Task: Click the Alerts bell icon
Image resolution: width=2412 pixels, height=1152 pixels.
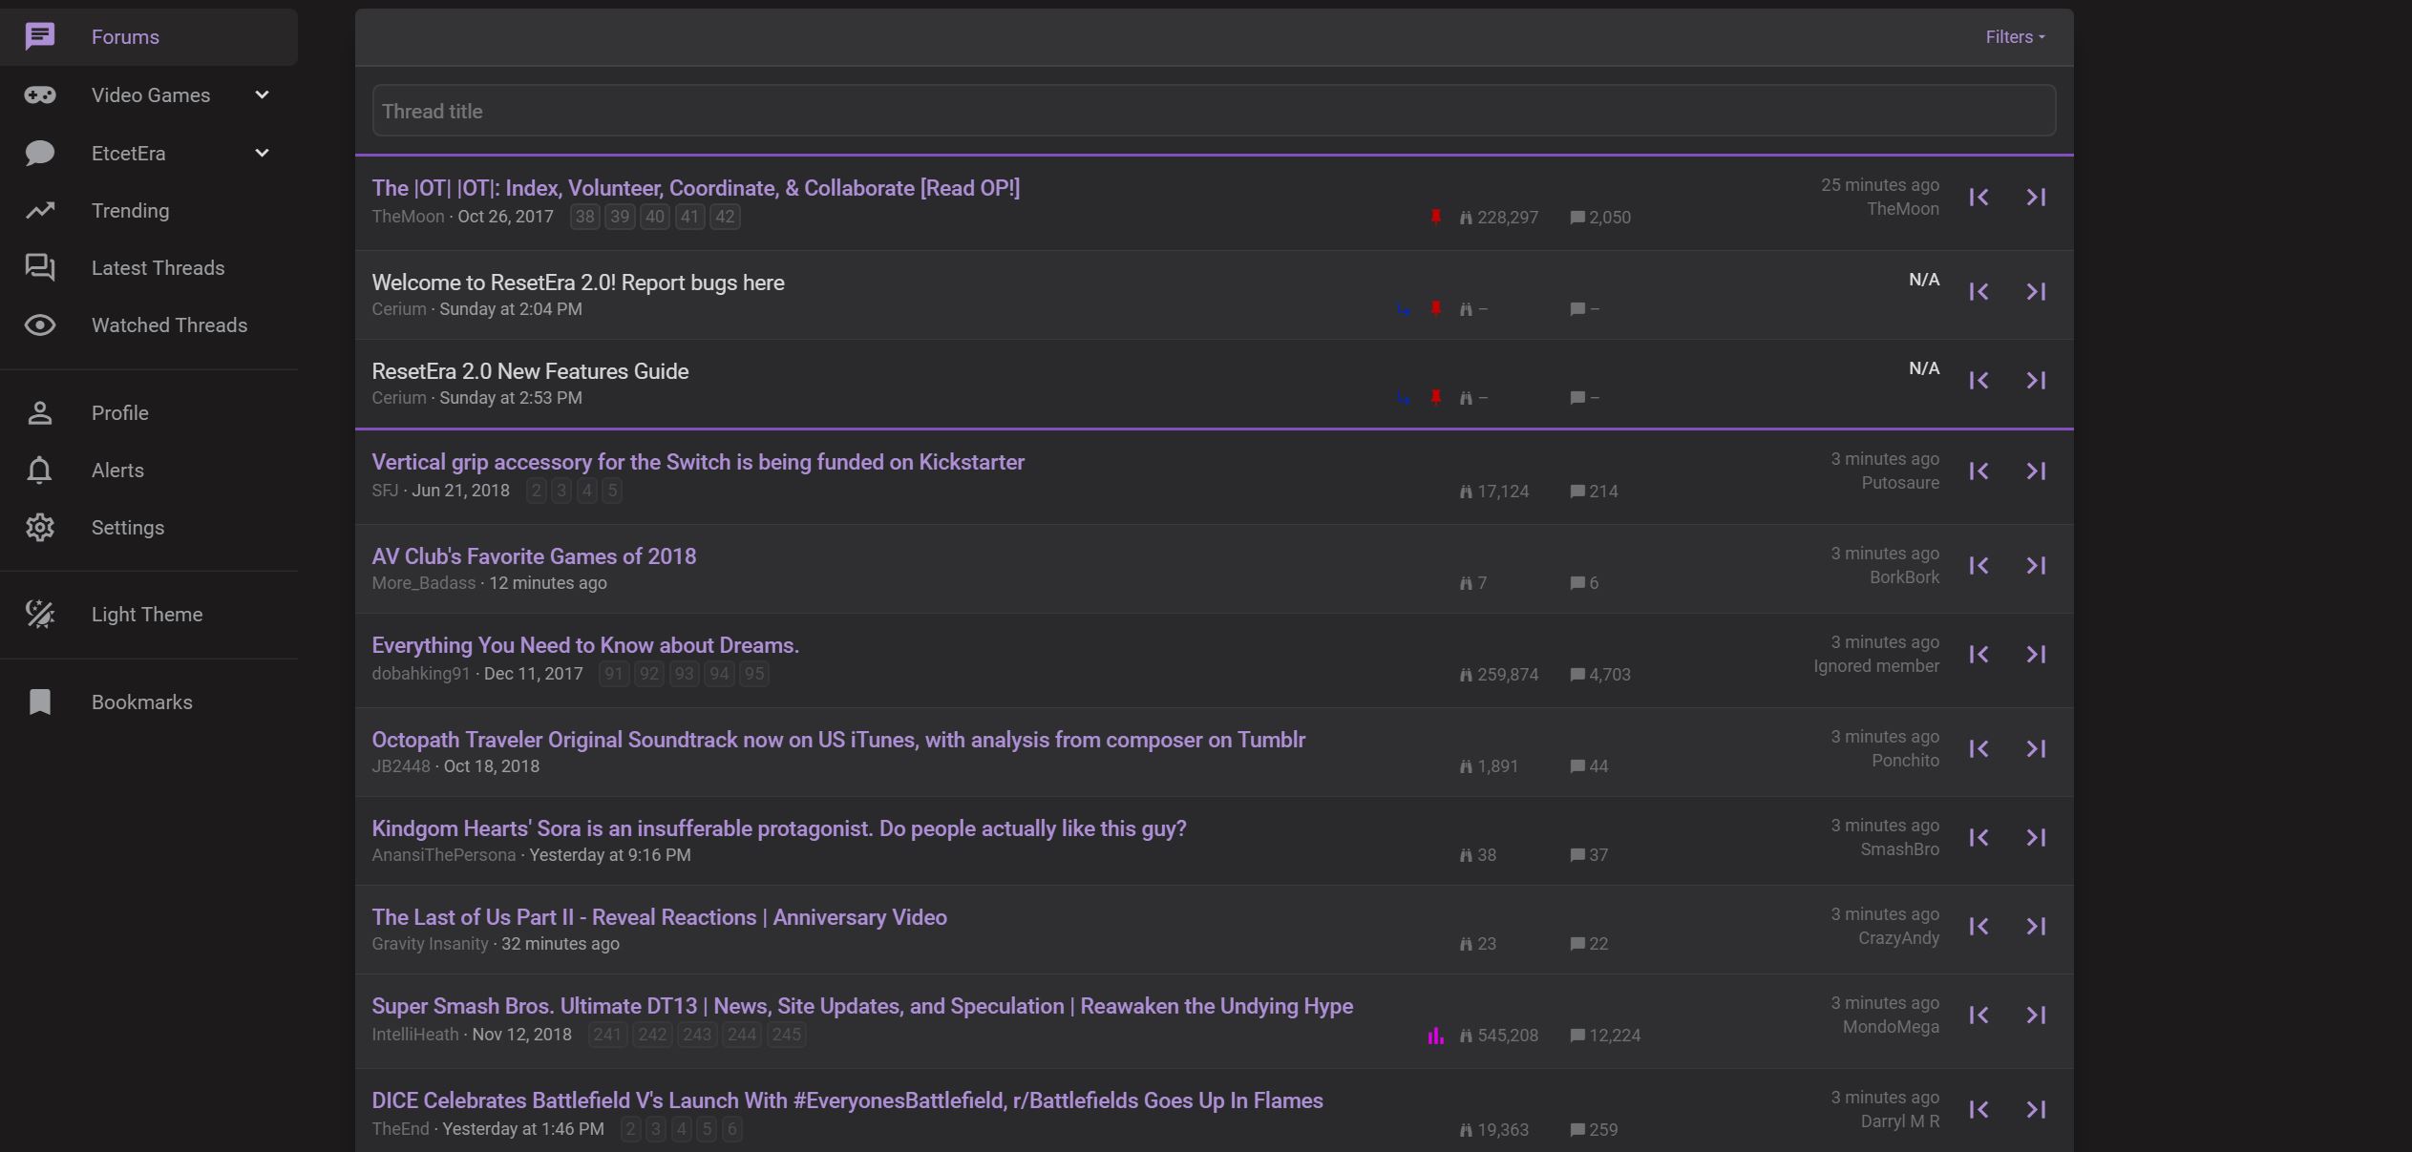Action: point(40,470)
